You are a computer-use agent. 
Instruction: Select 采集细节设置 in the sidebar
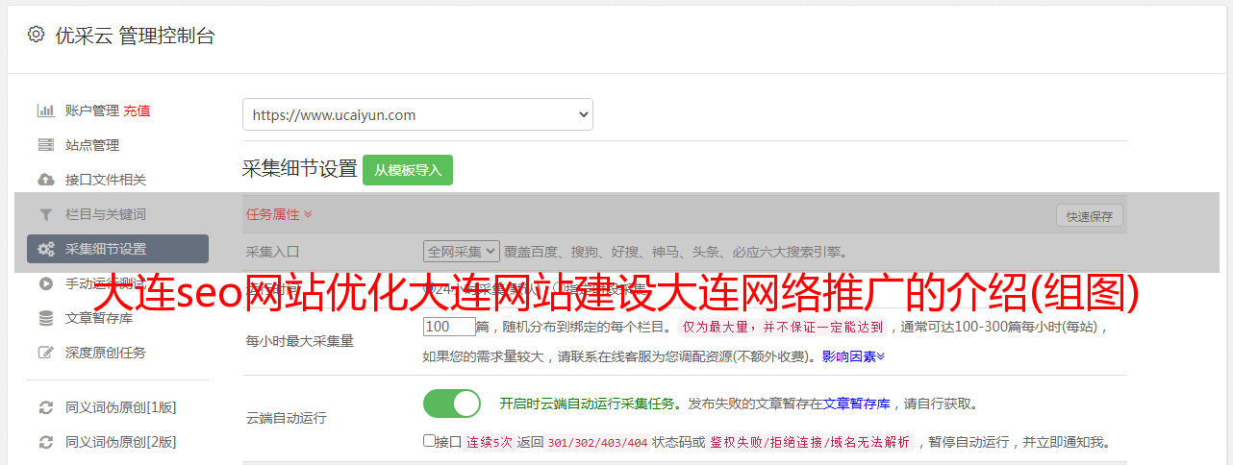(117, 249)
